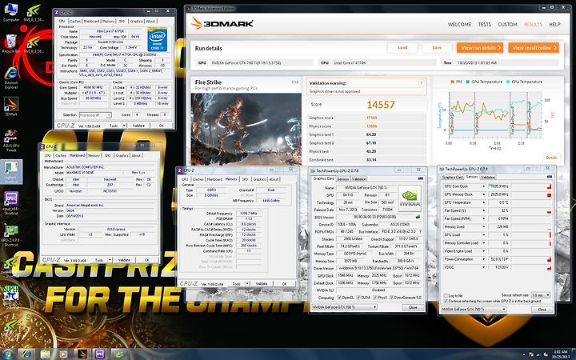Click the FPS temperature chart in 3DMark
The height and width of the screenshot is (360, 576).
click(x=495, y=114)
